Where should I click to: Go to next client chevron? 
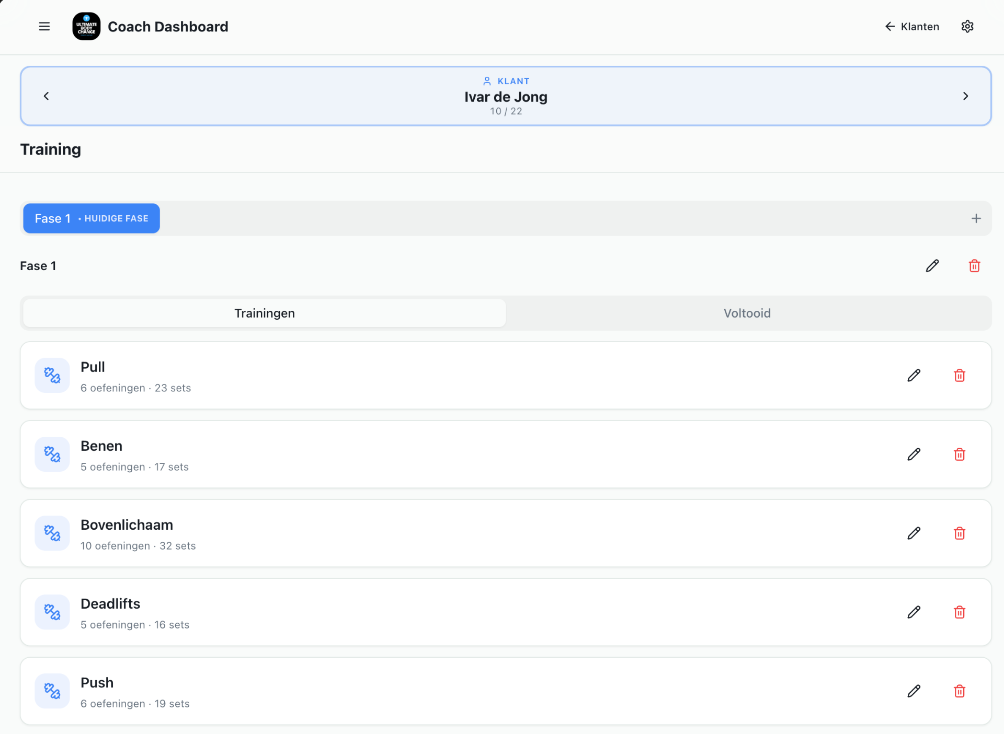965,96
